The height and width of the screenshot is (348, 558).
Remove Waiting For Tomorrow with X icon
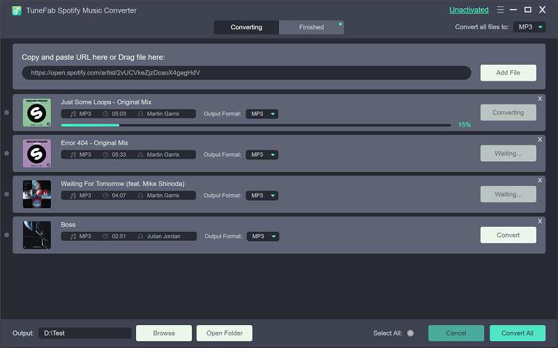(x=539, y=180)
